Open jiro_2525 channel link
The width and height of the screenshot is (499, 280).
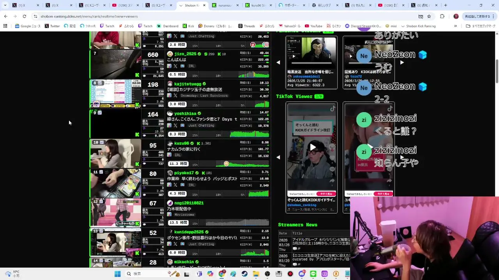pos(185,54)
